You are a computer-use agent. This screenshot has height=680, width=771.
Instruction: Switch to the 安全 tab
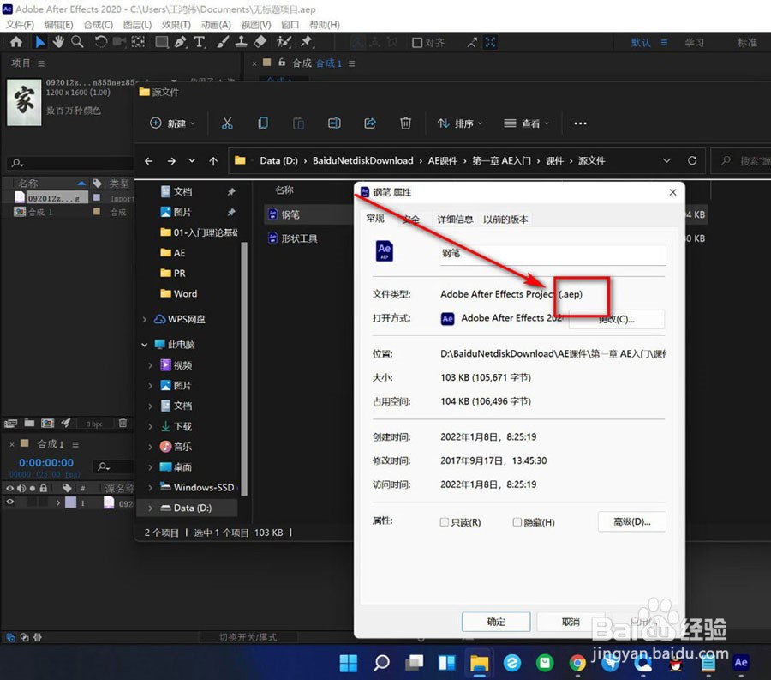[410, 220]
